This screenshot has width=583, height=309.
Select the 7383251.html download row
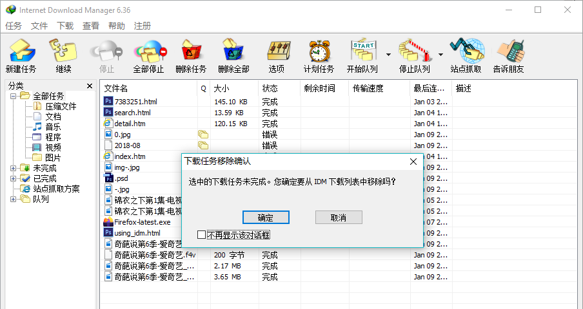[339, 102]
